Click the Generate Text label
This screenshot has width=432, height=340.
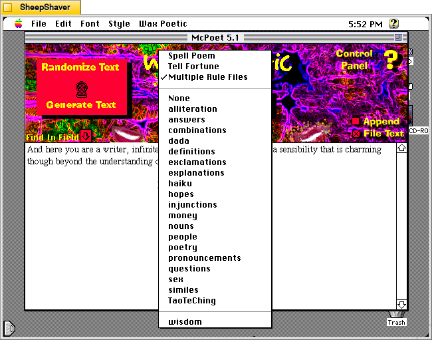(x=81, y=104)
